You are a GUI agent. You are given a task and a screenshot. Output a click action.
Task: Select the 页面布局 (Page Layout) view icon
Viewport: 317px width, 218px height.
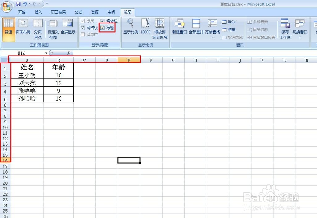23,27
